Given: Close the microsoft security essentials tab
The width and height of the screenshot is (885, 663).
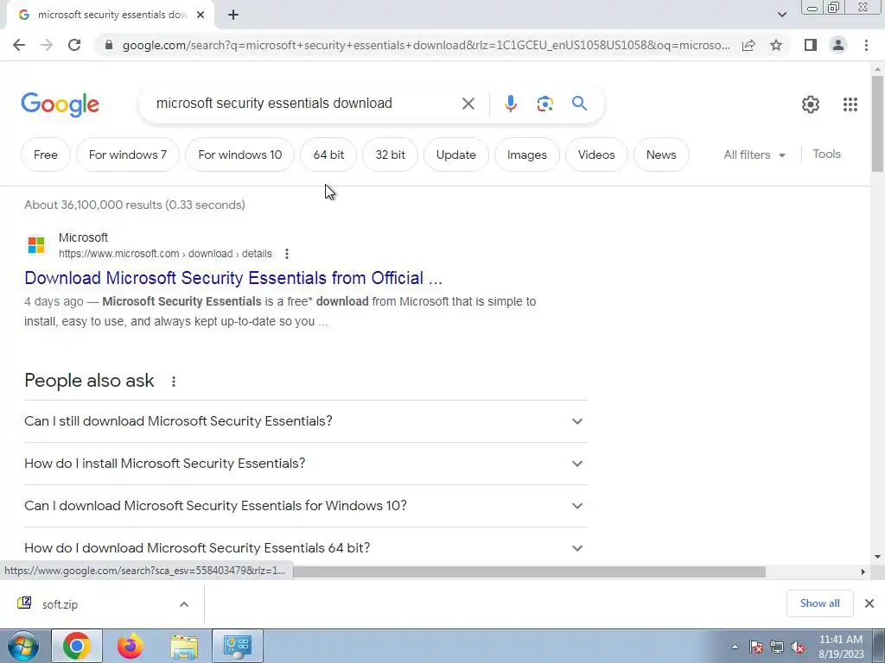Looking at the screenshot, I should [x=201, y=15].
